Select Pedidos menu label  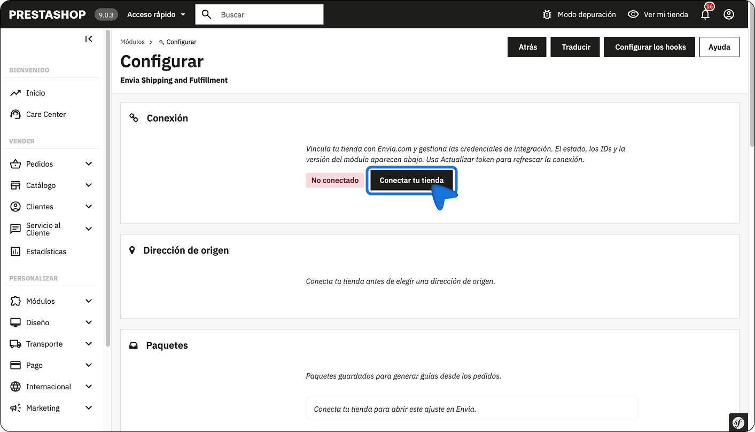click(40, 164)
